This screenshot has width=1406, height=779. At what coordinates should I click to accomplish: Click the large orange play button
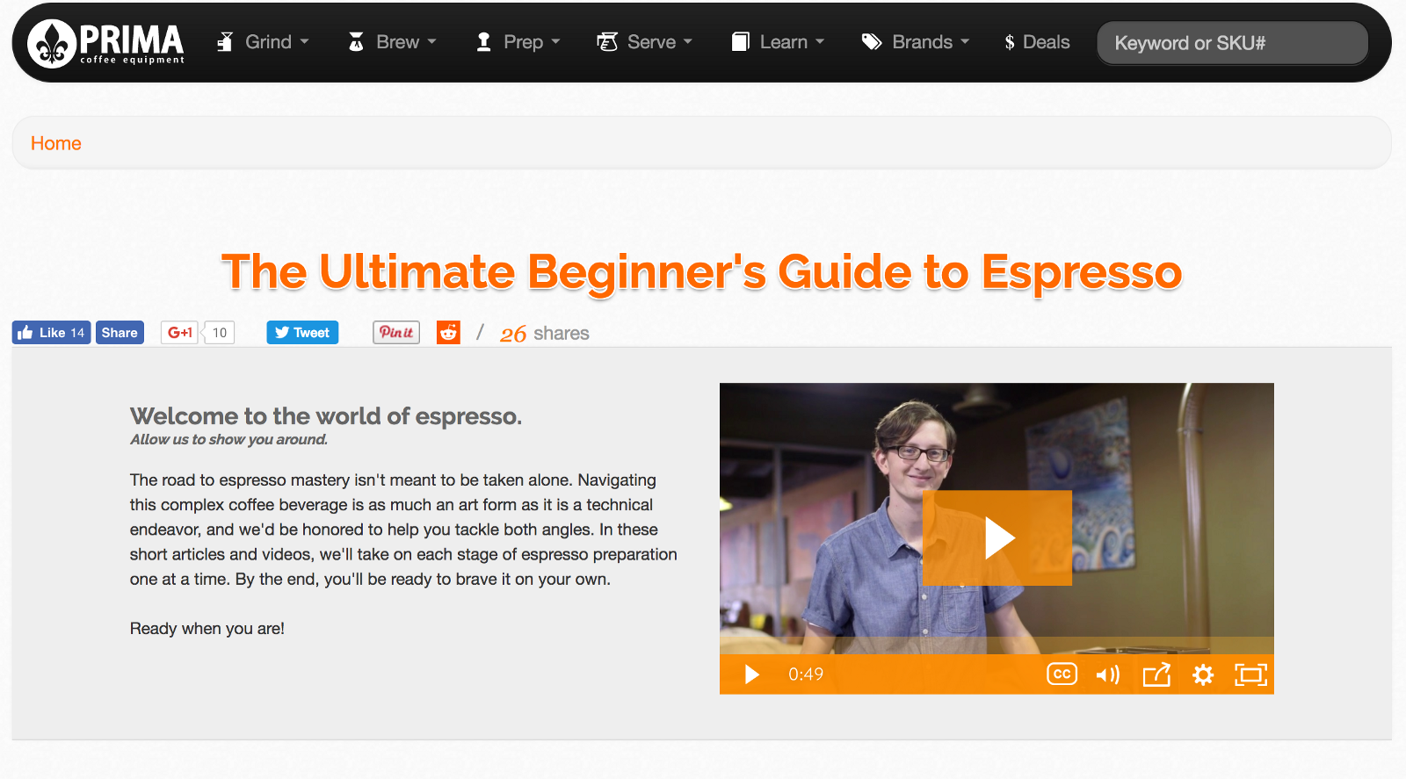(997, 537)
